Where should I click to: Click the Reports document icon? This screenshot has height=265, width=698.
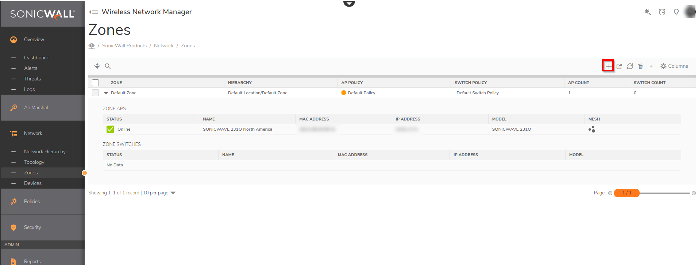click(14, 261)
